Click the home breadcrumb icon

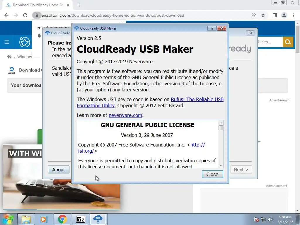click(9, 57)
